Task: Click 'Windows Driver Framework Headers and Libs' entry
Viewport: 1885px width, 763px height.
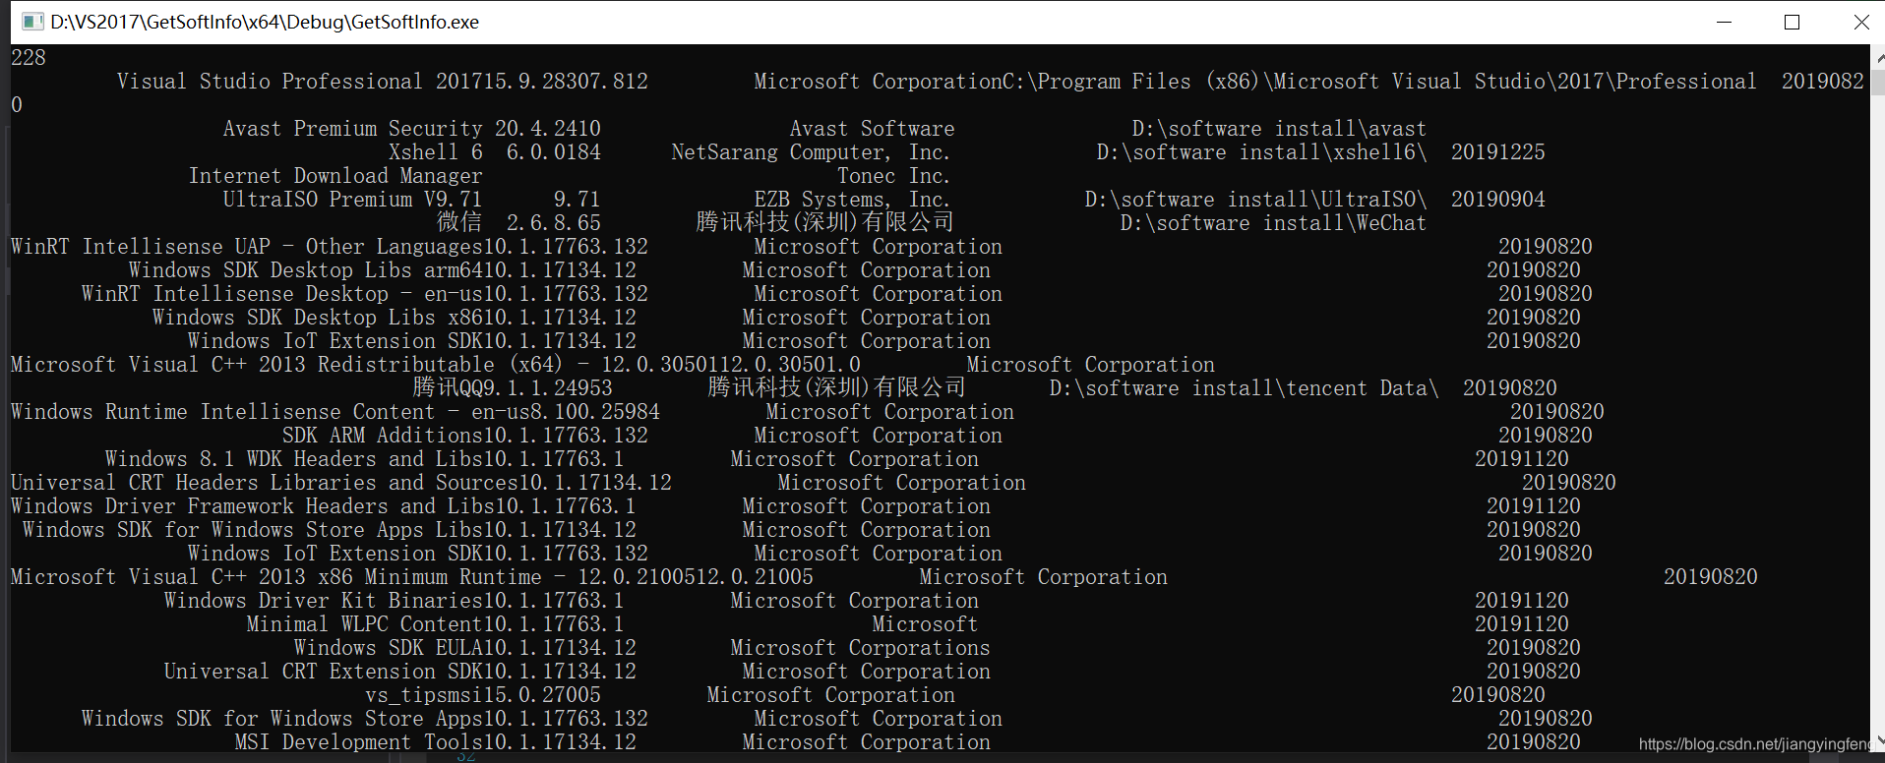Action: (252, 505)
